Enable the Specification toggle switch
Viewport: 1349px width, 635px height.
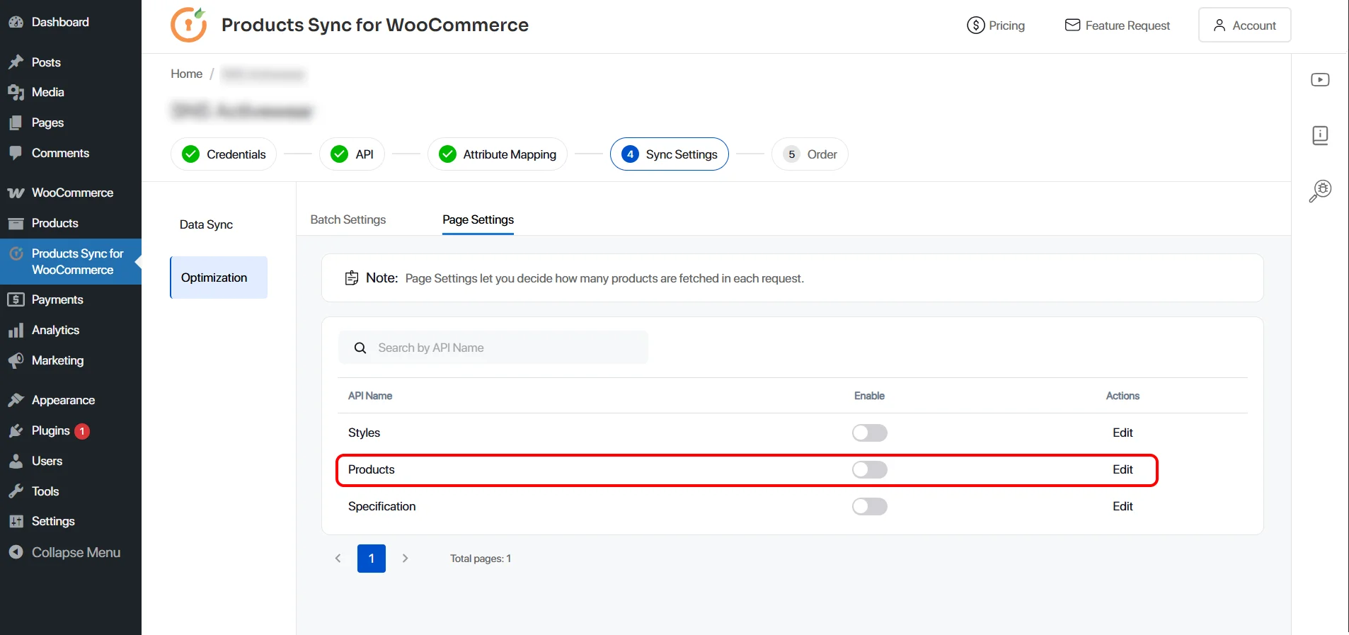(869, 506)
